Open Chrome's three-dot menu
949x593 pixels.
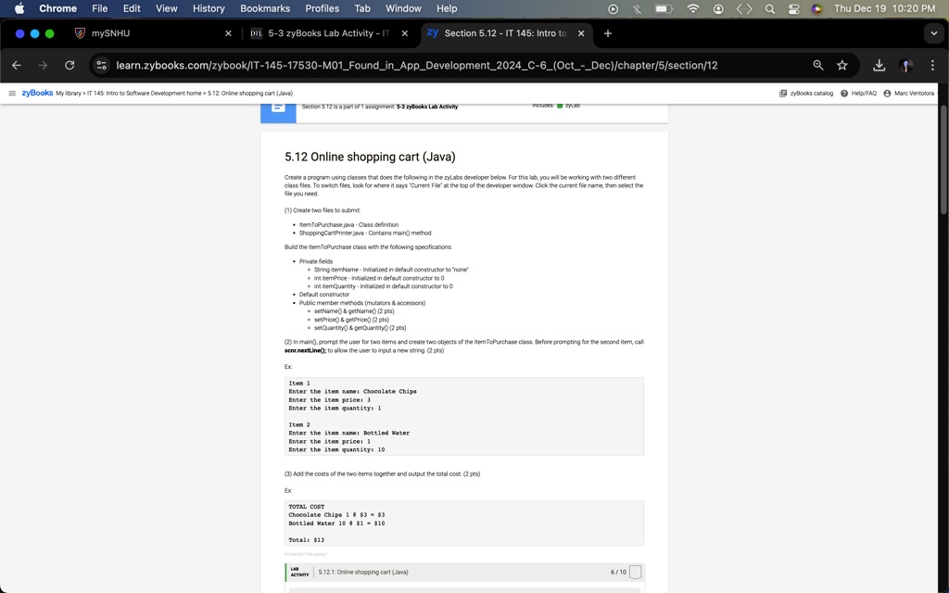click(931, 67)
